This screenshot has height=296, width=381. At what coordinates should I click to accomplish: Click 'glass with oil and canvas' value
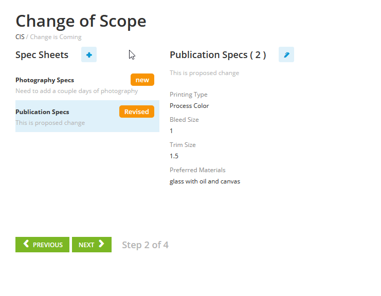point(205,181)
